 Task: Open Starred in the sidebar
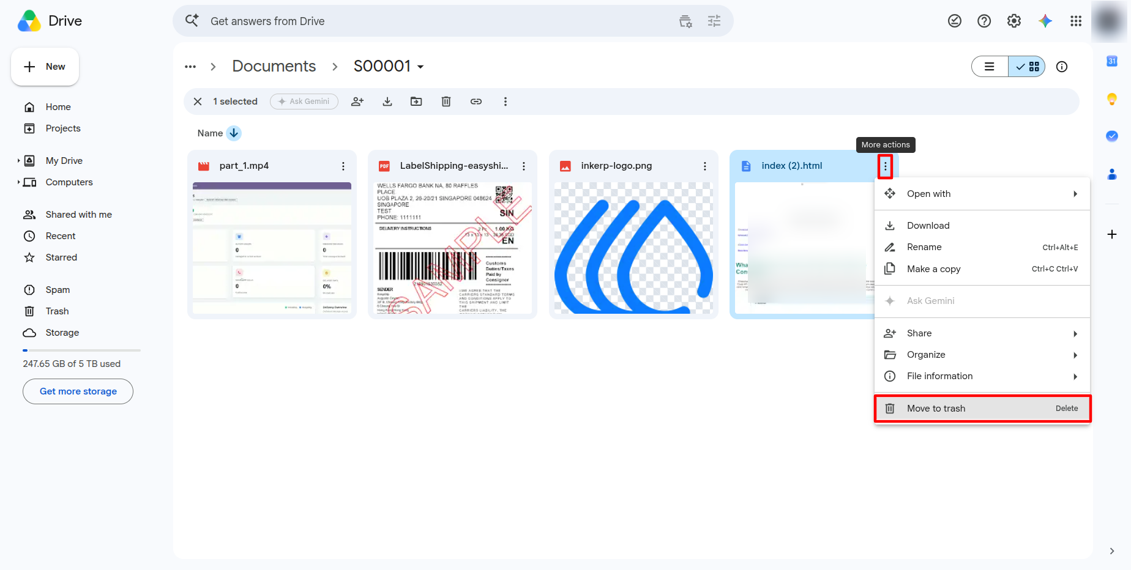point(61,257)
